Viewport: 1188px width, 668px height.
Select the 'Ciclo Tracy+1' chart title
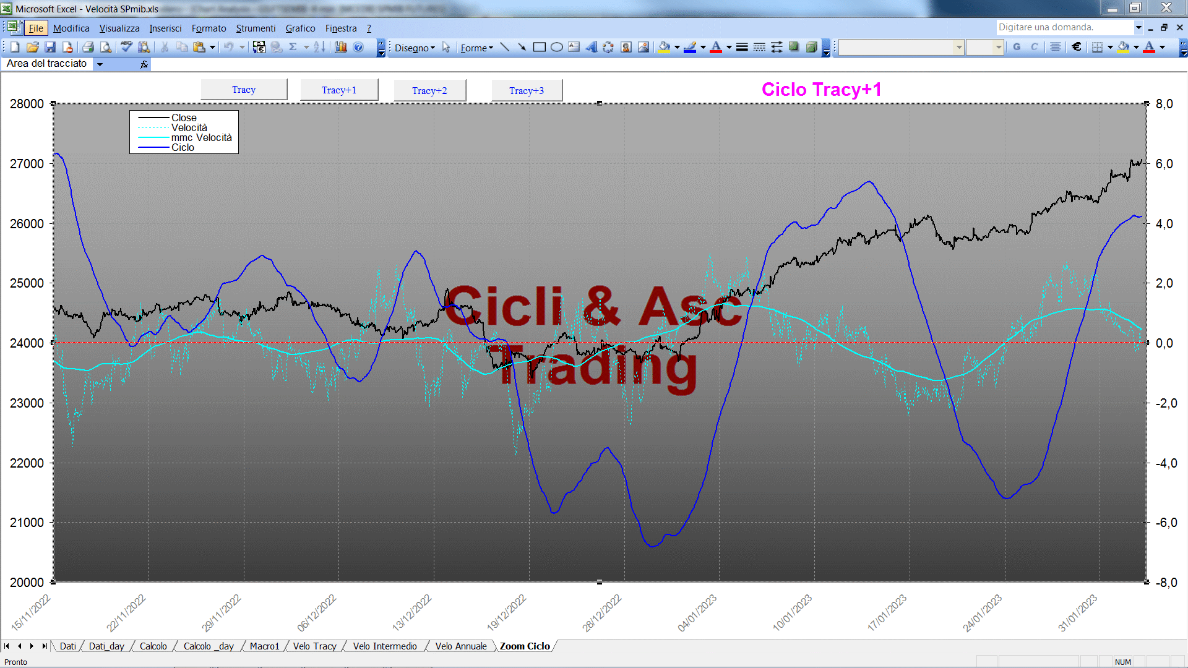pos(821,90)
